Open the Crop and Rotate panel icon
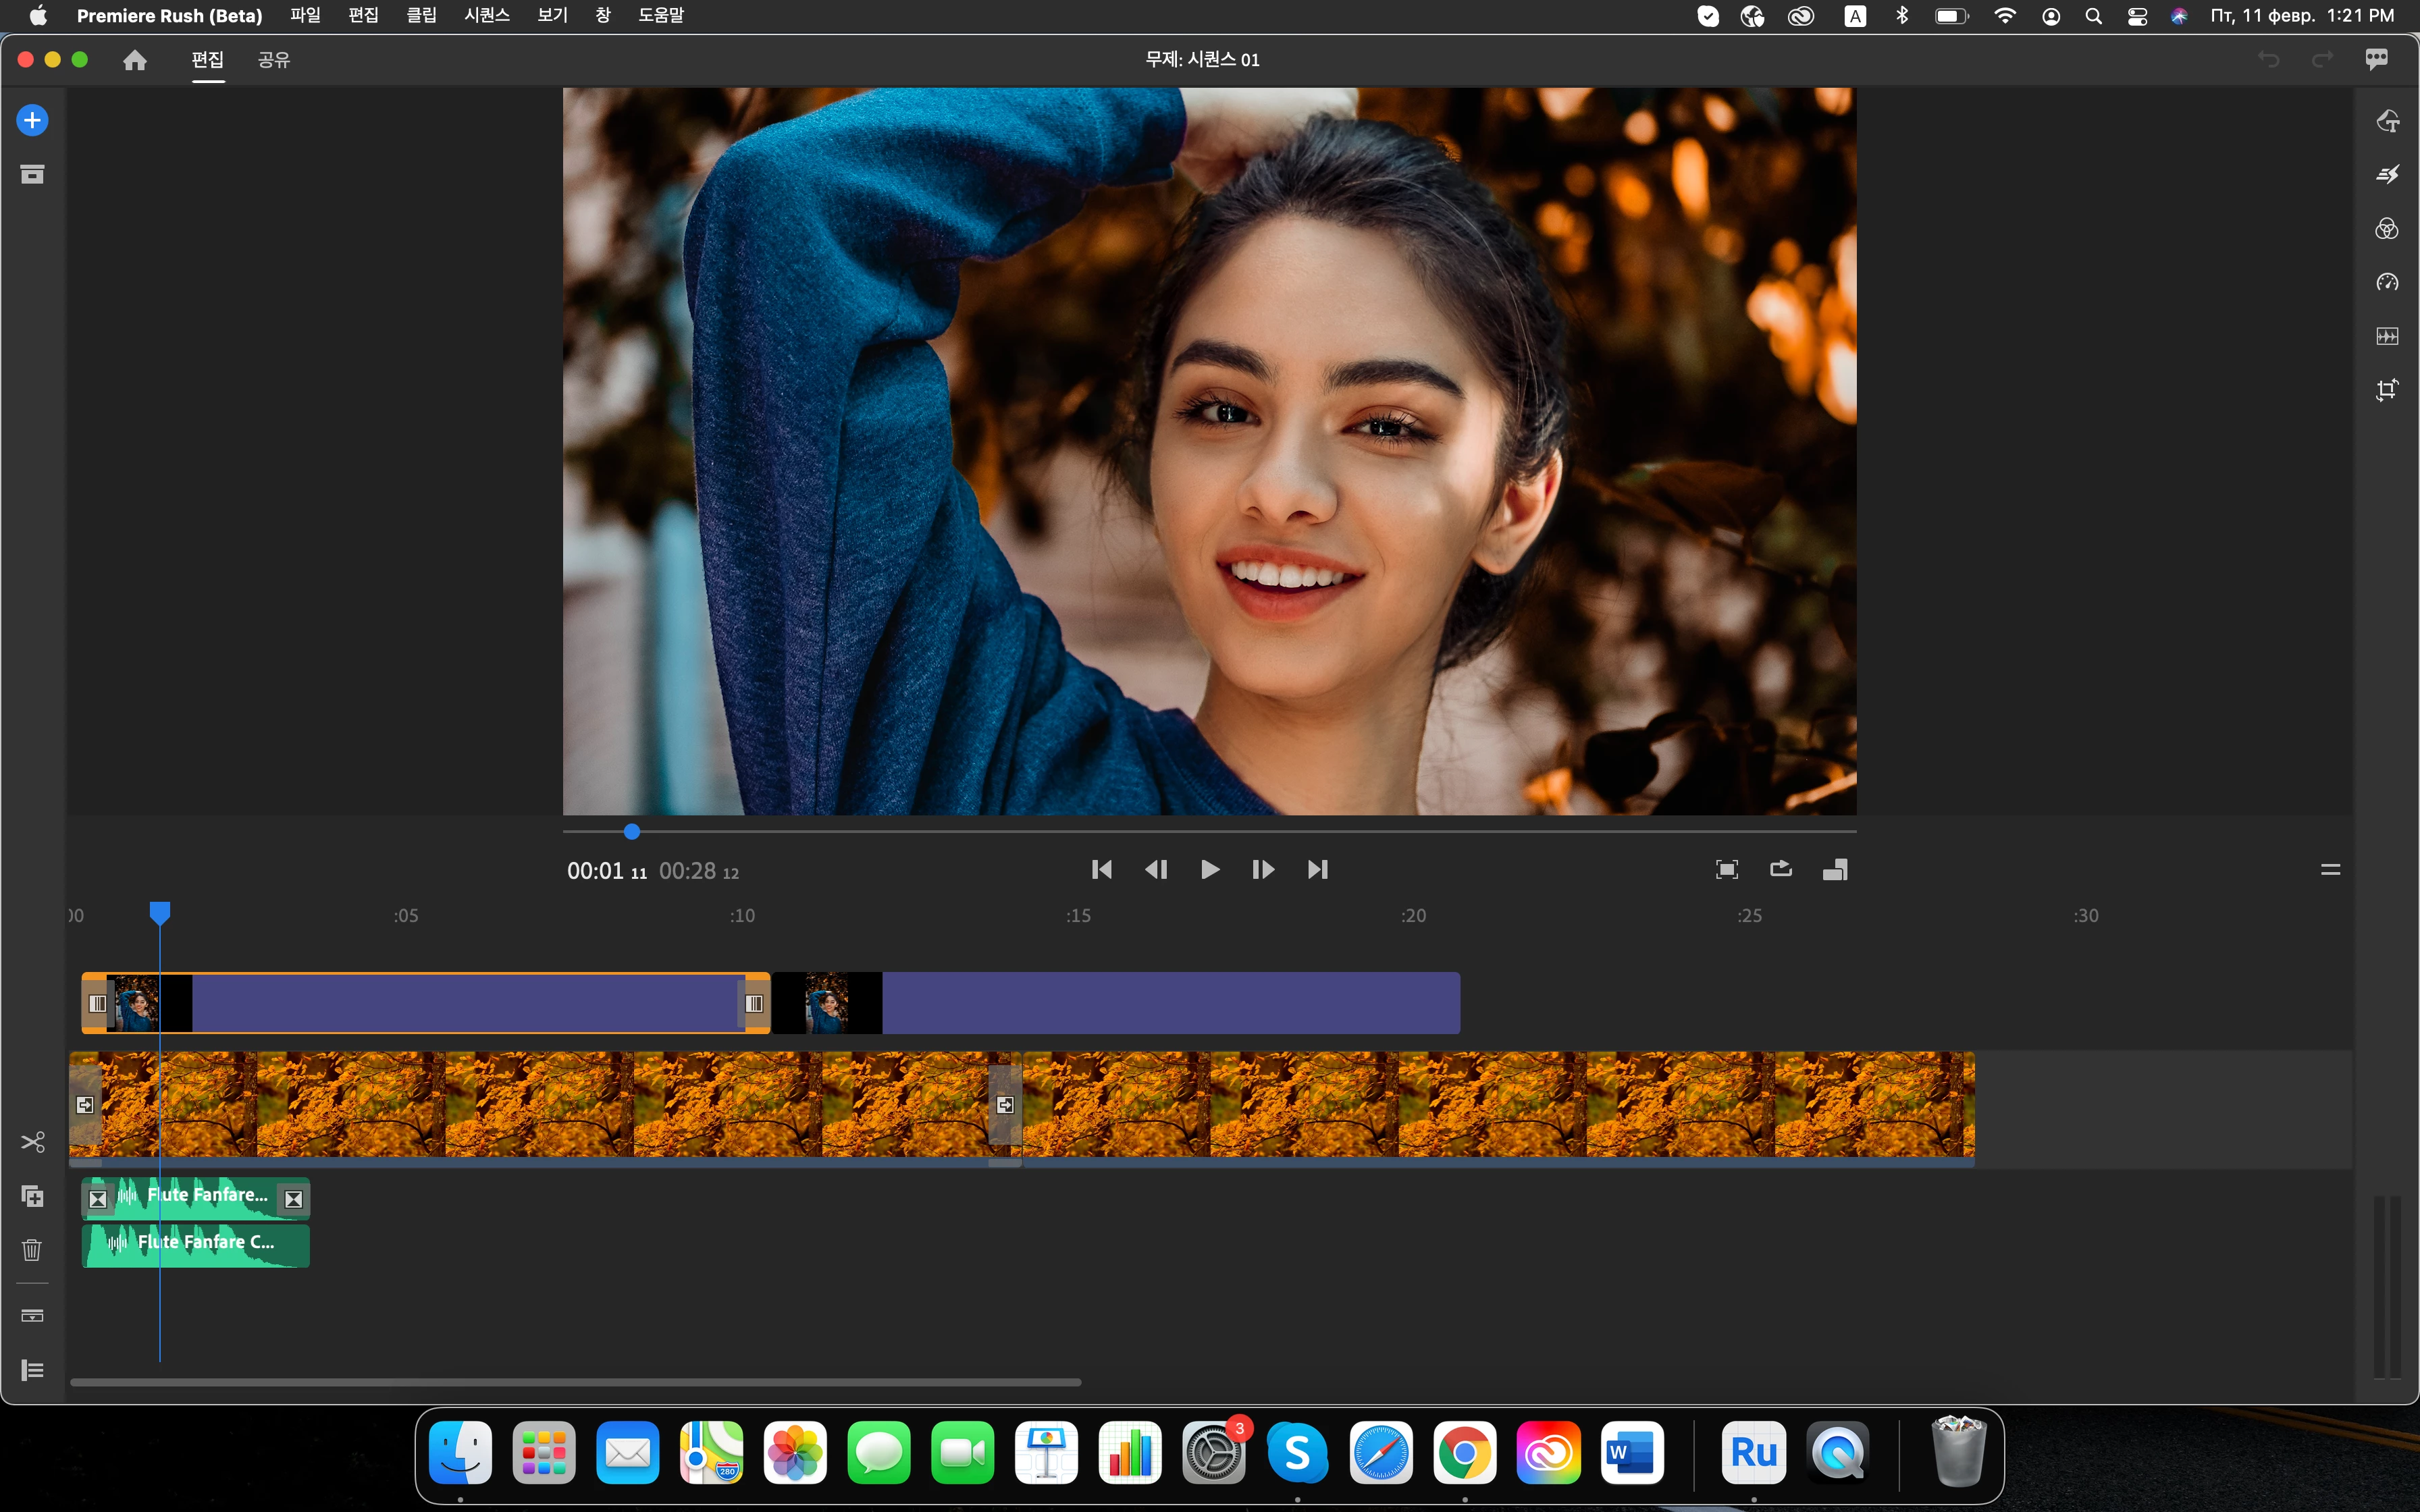Viewport: 2420px width, 1512px height. pos(2387,390)
